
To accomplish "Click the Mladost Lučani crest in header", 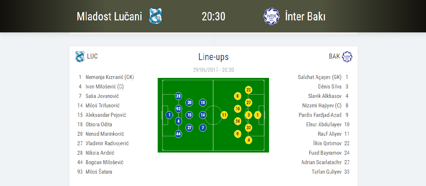I will (x=155, y=16).
